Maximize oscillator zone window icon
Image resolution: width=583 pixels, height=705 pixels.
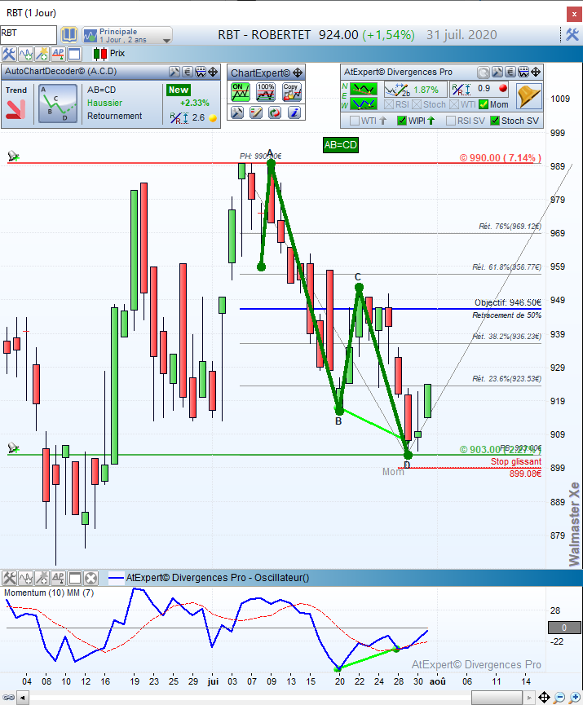coord(75,578)
